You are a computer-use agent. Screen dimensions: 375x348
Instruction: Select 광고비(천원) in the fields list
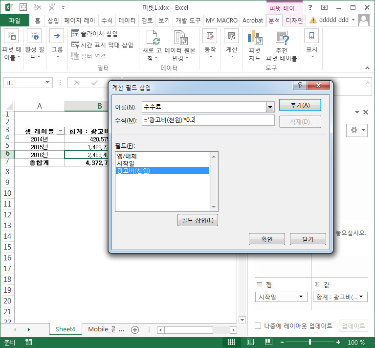tap(162, 171)
